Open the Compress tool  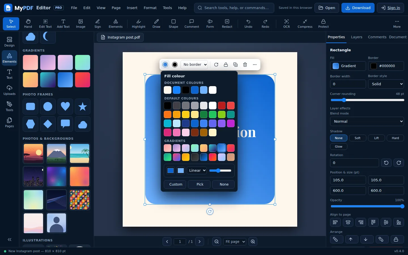(x=305, y=24)
